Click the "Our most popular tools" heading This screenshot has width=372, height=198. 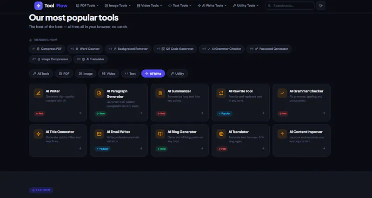coord(74,18)
